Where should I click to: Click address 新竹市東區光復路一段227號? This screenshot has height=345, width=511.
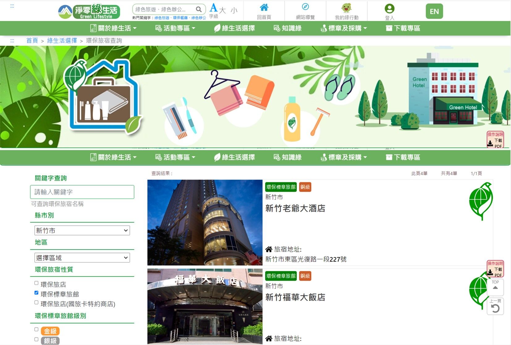click(x=306, y=259)
